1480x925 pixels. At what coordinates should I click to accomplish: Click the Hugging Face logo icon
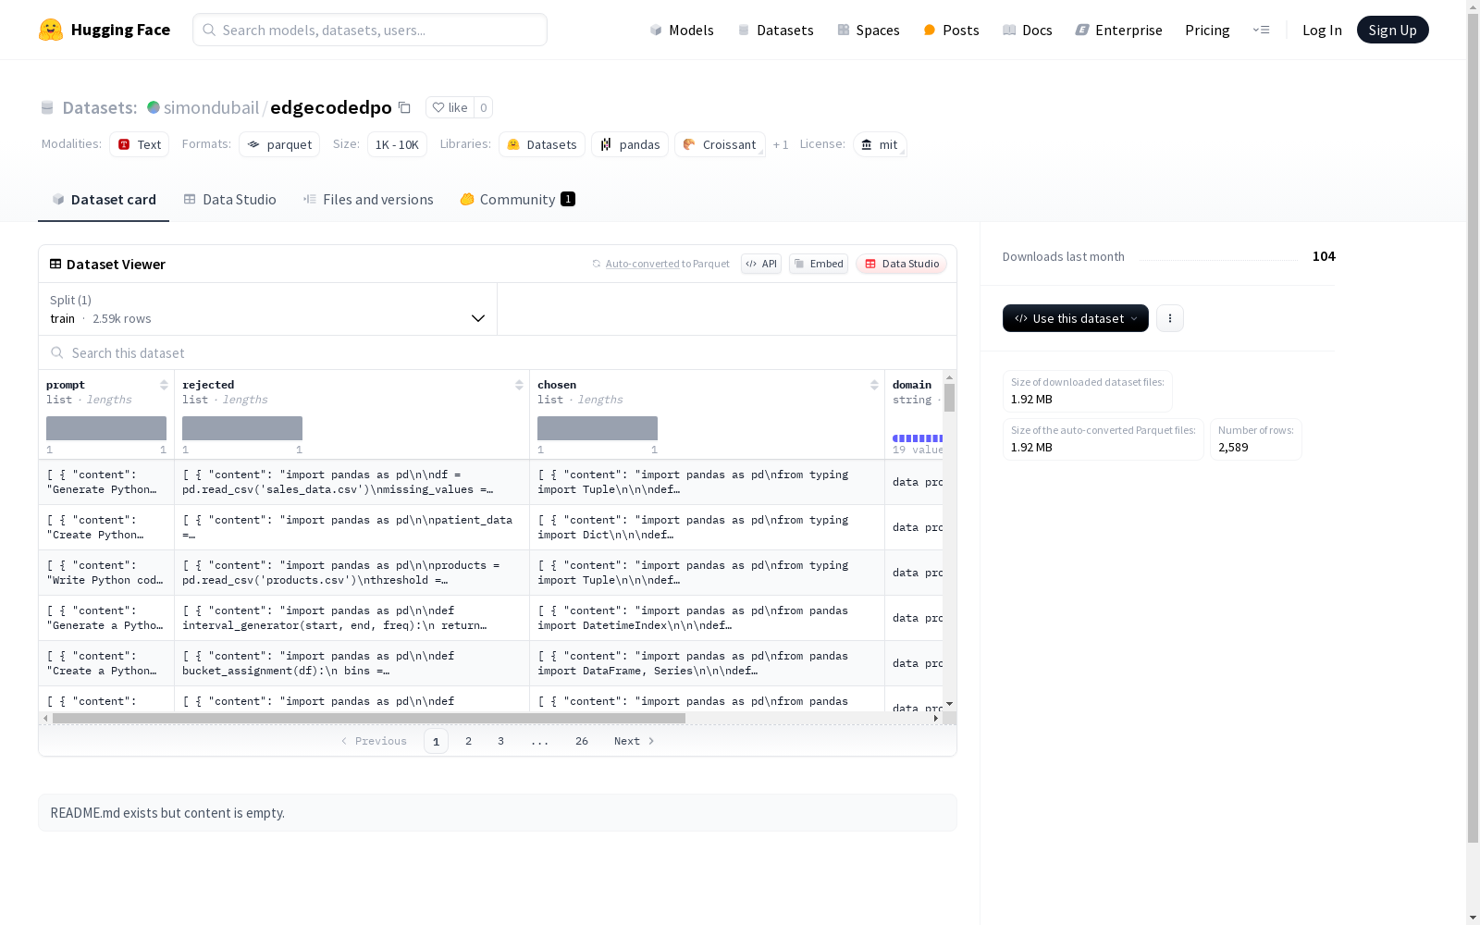click(51, 30)
